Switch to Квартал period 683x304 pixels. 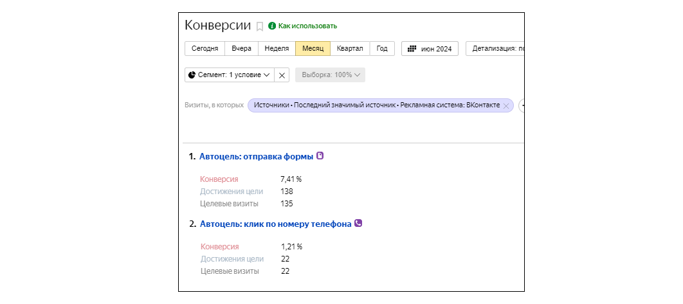tap(350, 49)
